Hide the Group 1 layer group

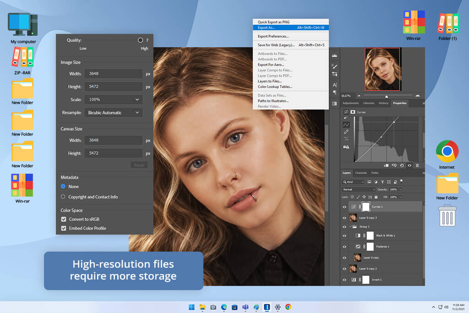[344, 226]
